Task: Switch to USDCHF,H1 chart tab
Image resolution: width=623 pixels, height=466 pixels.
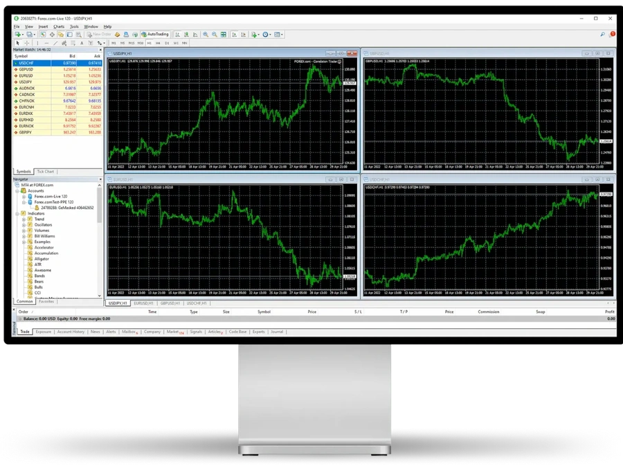Action: (x=197, y=303)
